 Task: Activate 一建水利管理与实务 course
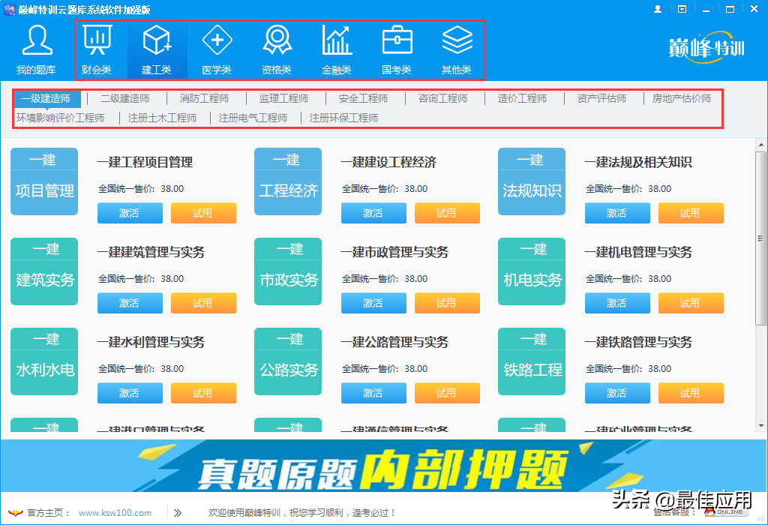pyautogui.click(x=130, y=393)
